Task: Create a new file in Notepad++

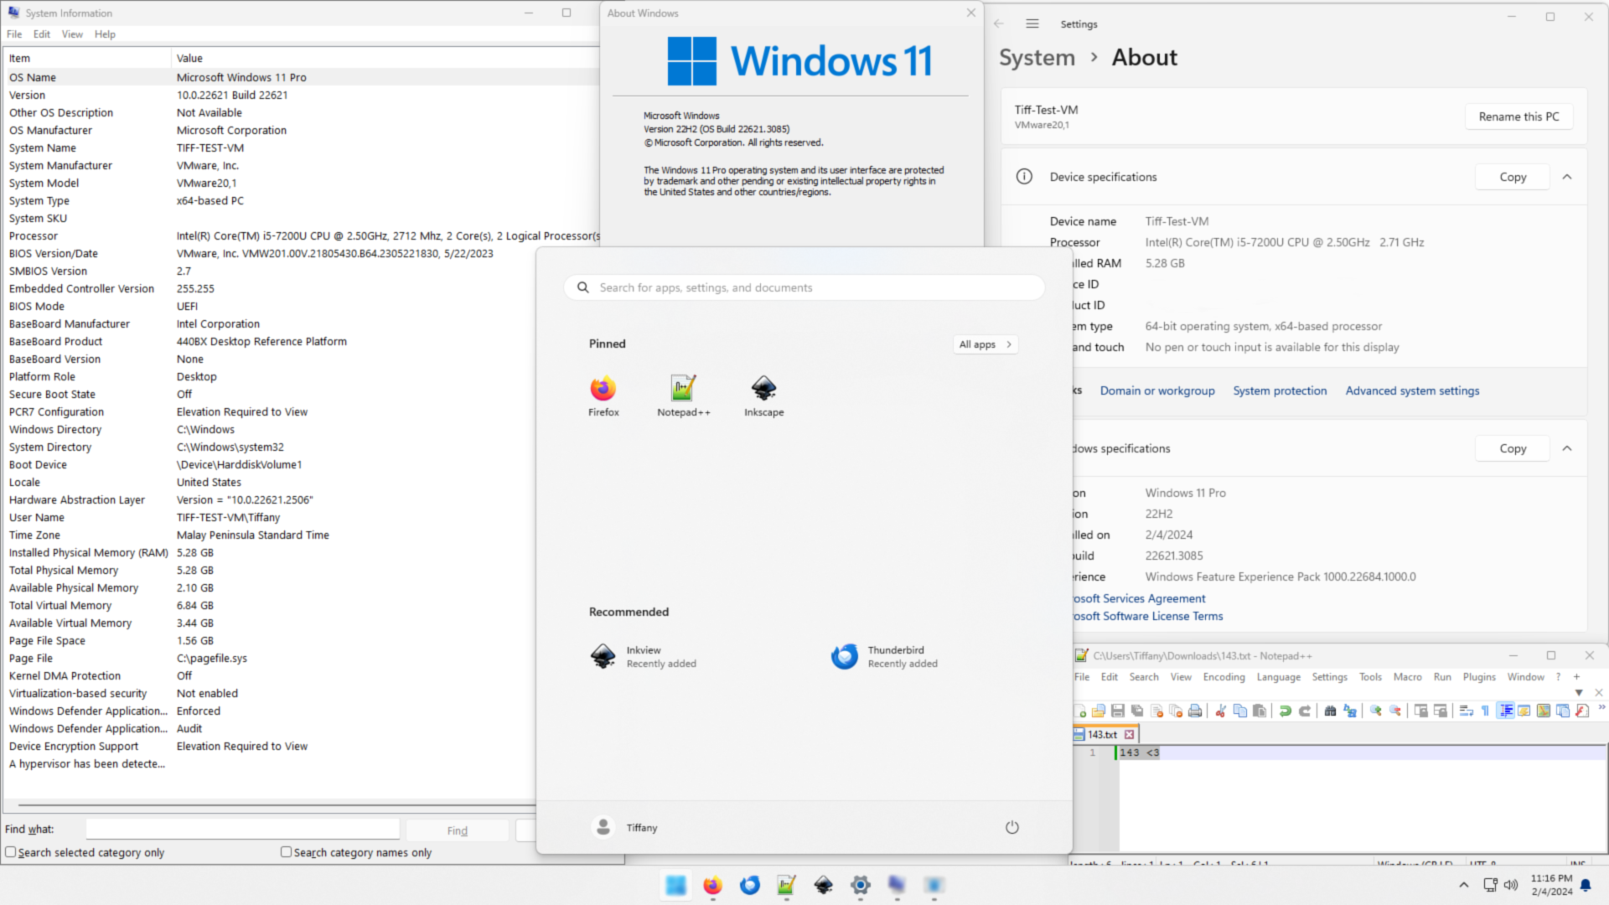Action: (1079, 711)
